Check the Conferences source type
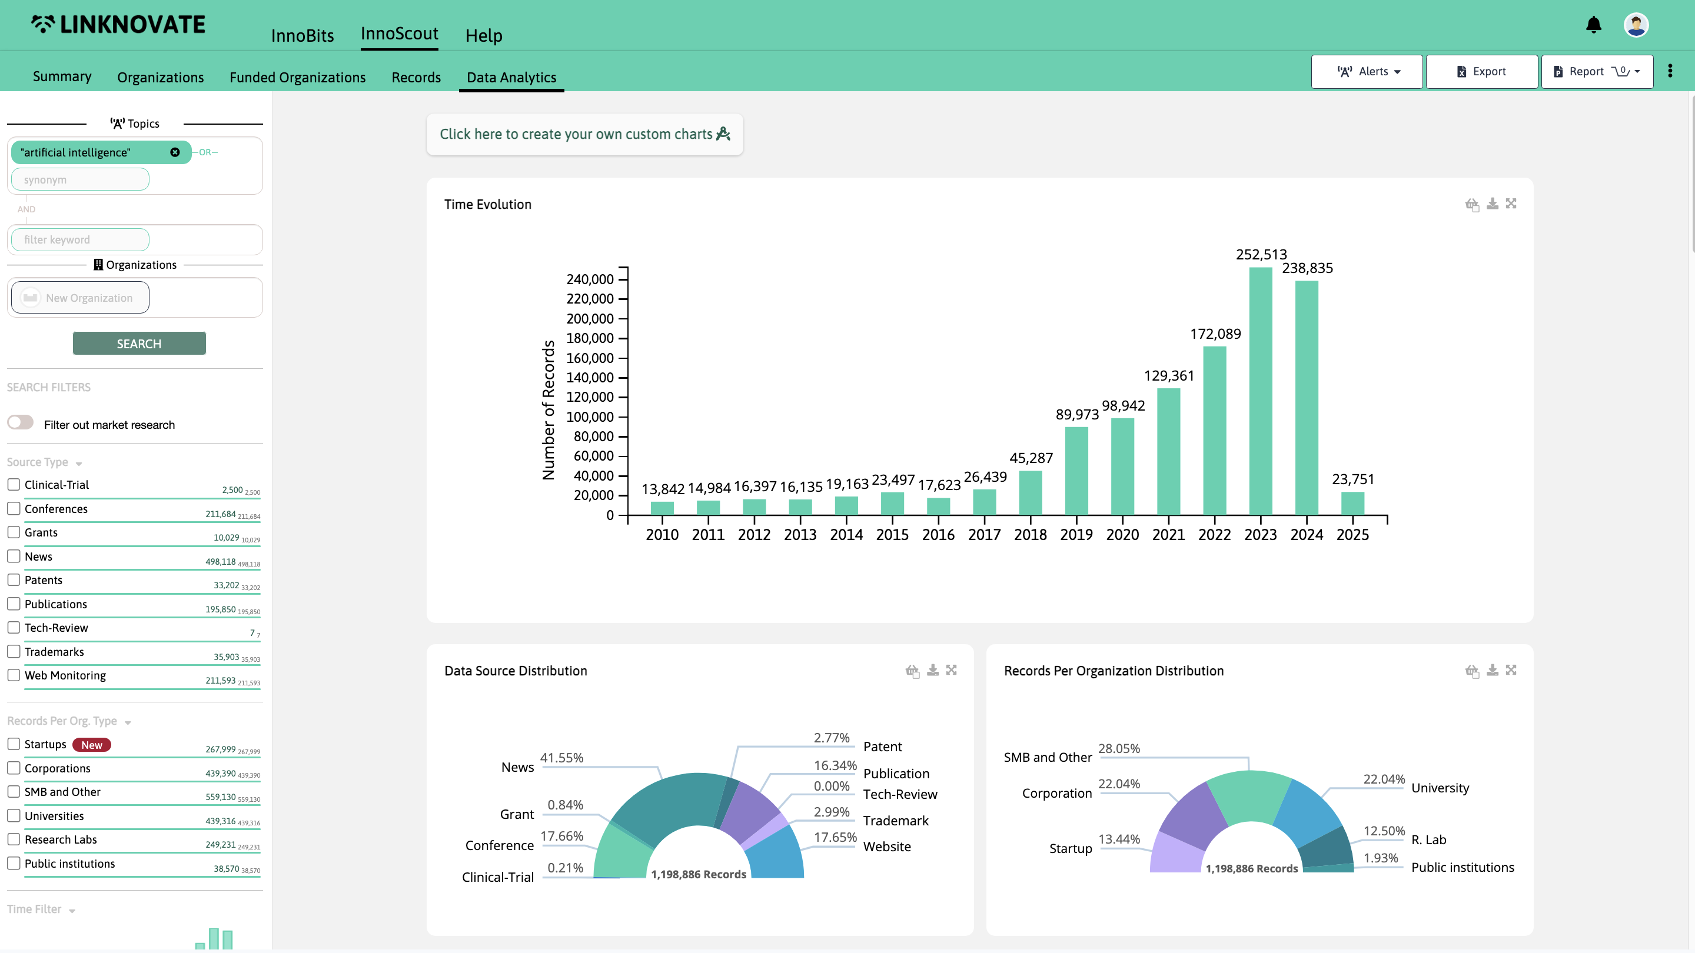This screenshot has height=953, width=1695. coord(14,508)
